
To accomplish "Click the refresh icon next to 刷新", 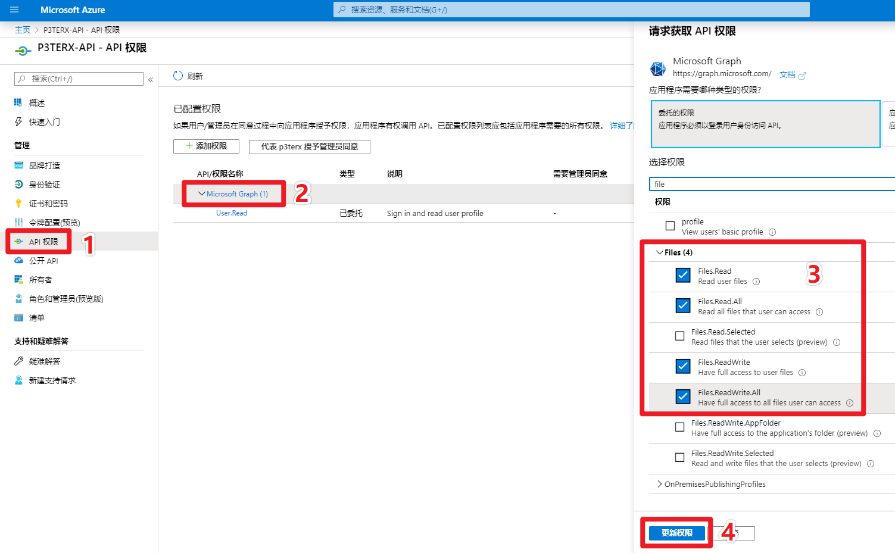I will point(178,76).
